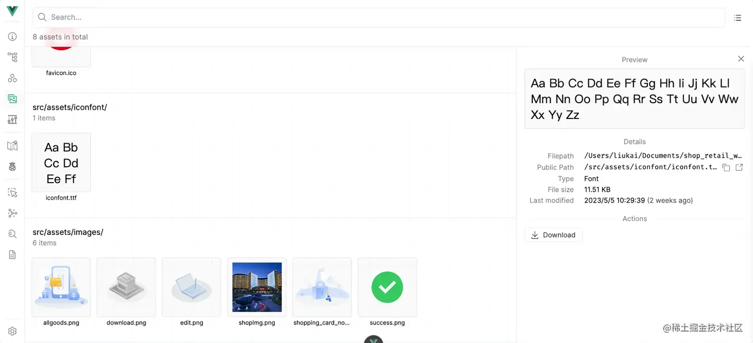Open the Timeline sliders icon in sidebar

(12, 119)
